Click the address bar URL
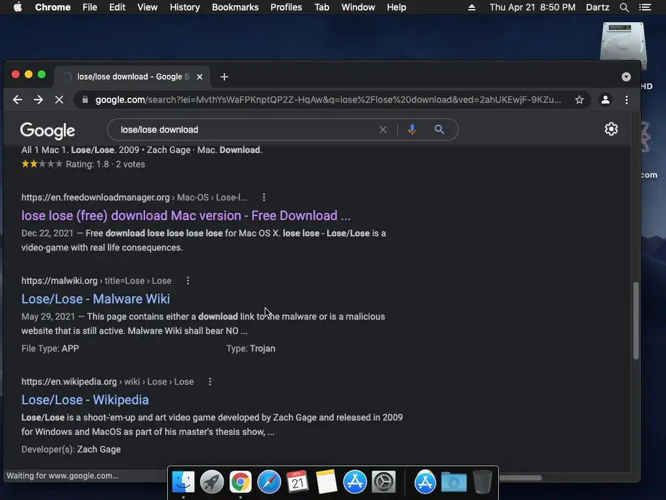The image size is (666, 500). pos(328,100)
